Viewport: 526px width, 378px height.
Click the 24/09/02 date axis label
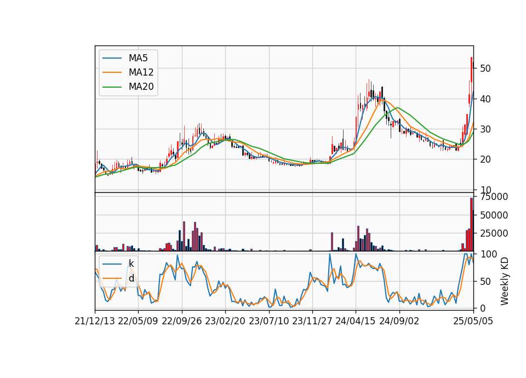tap(399, 321)
